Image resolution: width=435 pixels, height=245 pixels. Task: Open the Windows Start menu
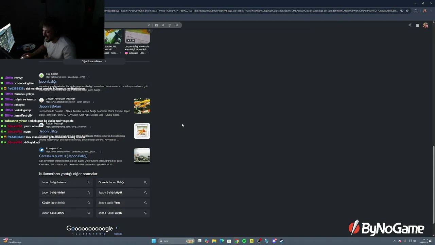154,241
